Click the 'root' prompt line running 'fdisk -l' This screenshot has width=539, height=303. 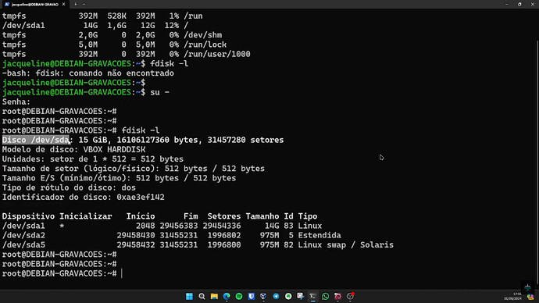coord(80,130)
